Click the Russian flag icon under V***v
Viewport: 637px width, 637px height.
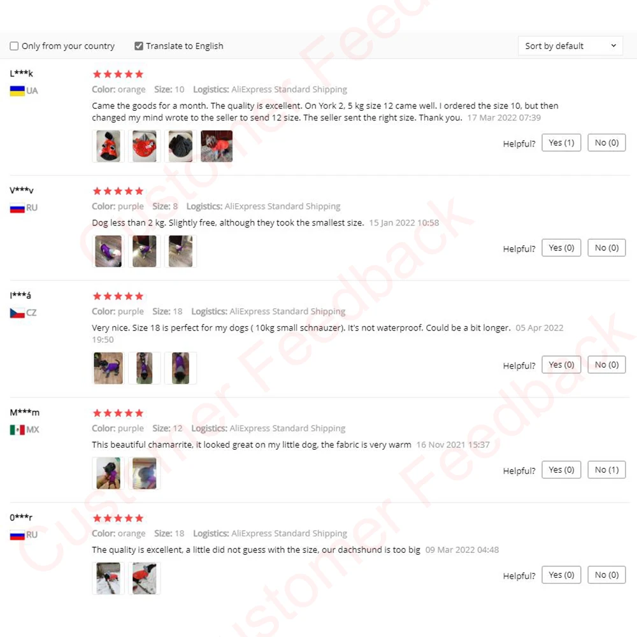click(17, 208)
